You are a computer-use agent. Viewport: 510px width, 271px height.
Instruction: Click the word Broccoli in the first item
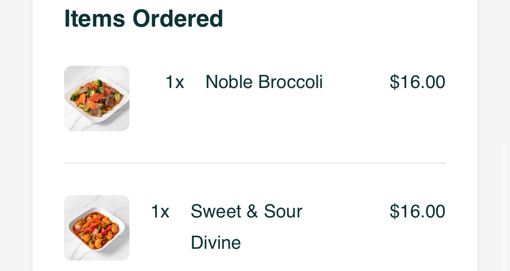[290, 82]
